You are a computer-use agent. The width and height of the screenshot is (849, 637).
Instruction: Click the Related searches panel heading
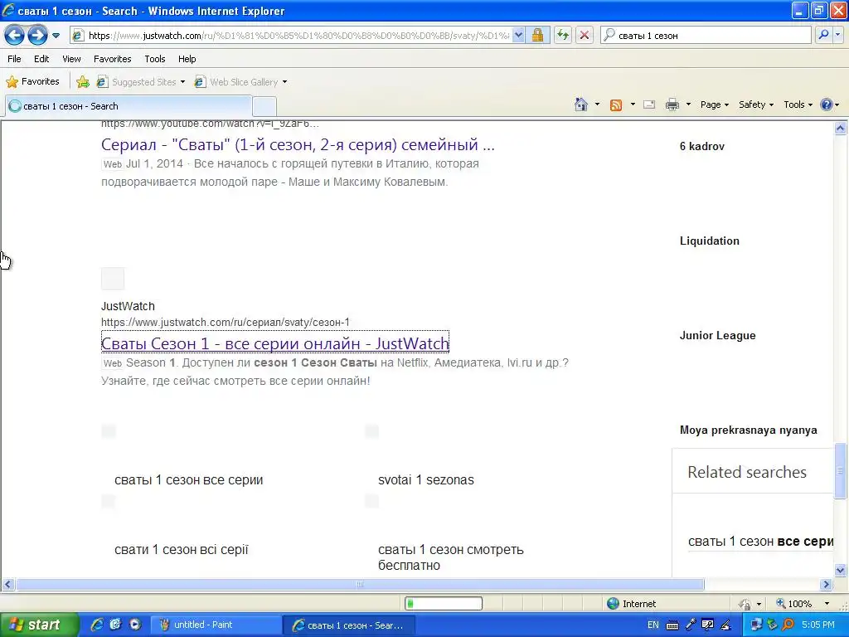coord(747,472)
